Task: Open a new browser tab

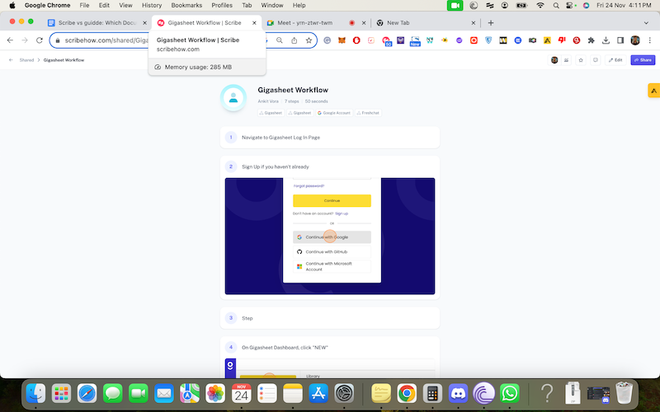Action: pos(491,23)
